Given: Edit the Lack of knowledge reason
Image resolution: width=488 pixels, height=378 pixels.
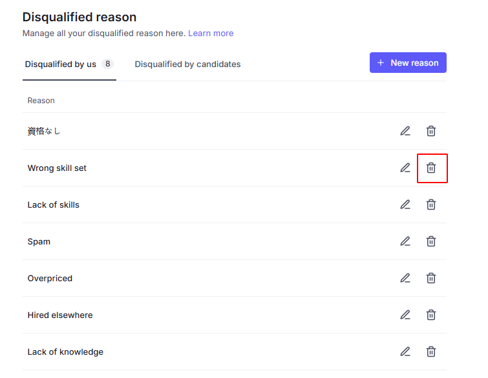Looking at the screenshot, I should [405, 352].
